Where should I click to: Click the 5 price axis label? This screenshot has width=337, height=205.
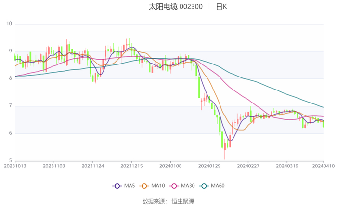11,161
